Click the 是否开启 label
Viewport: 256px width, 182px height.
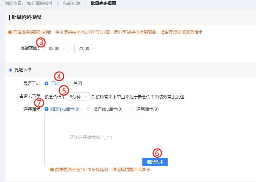(x=32, y=83)
